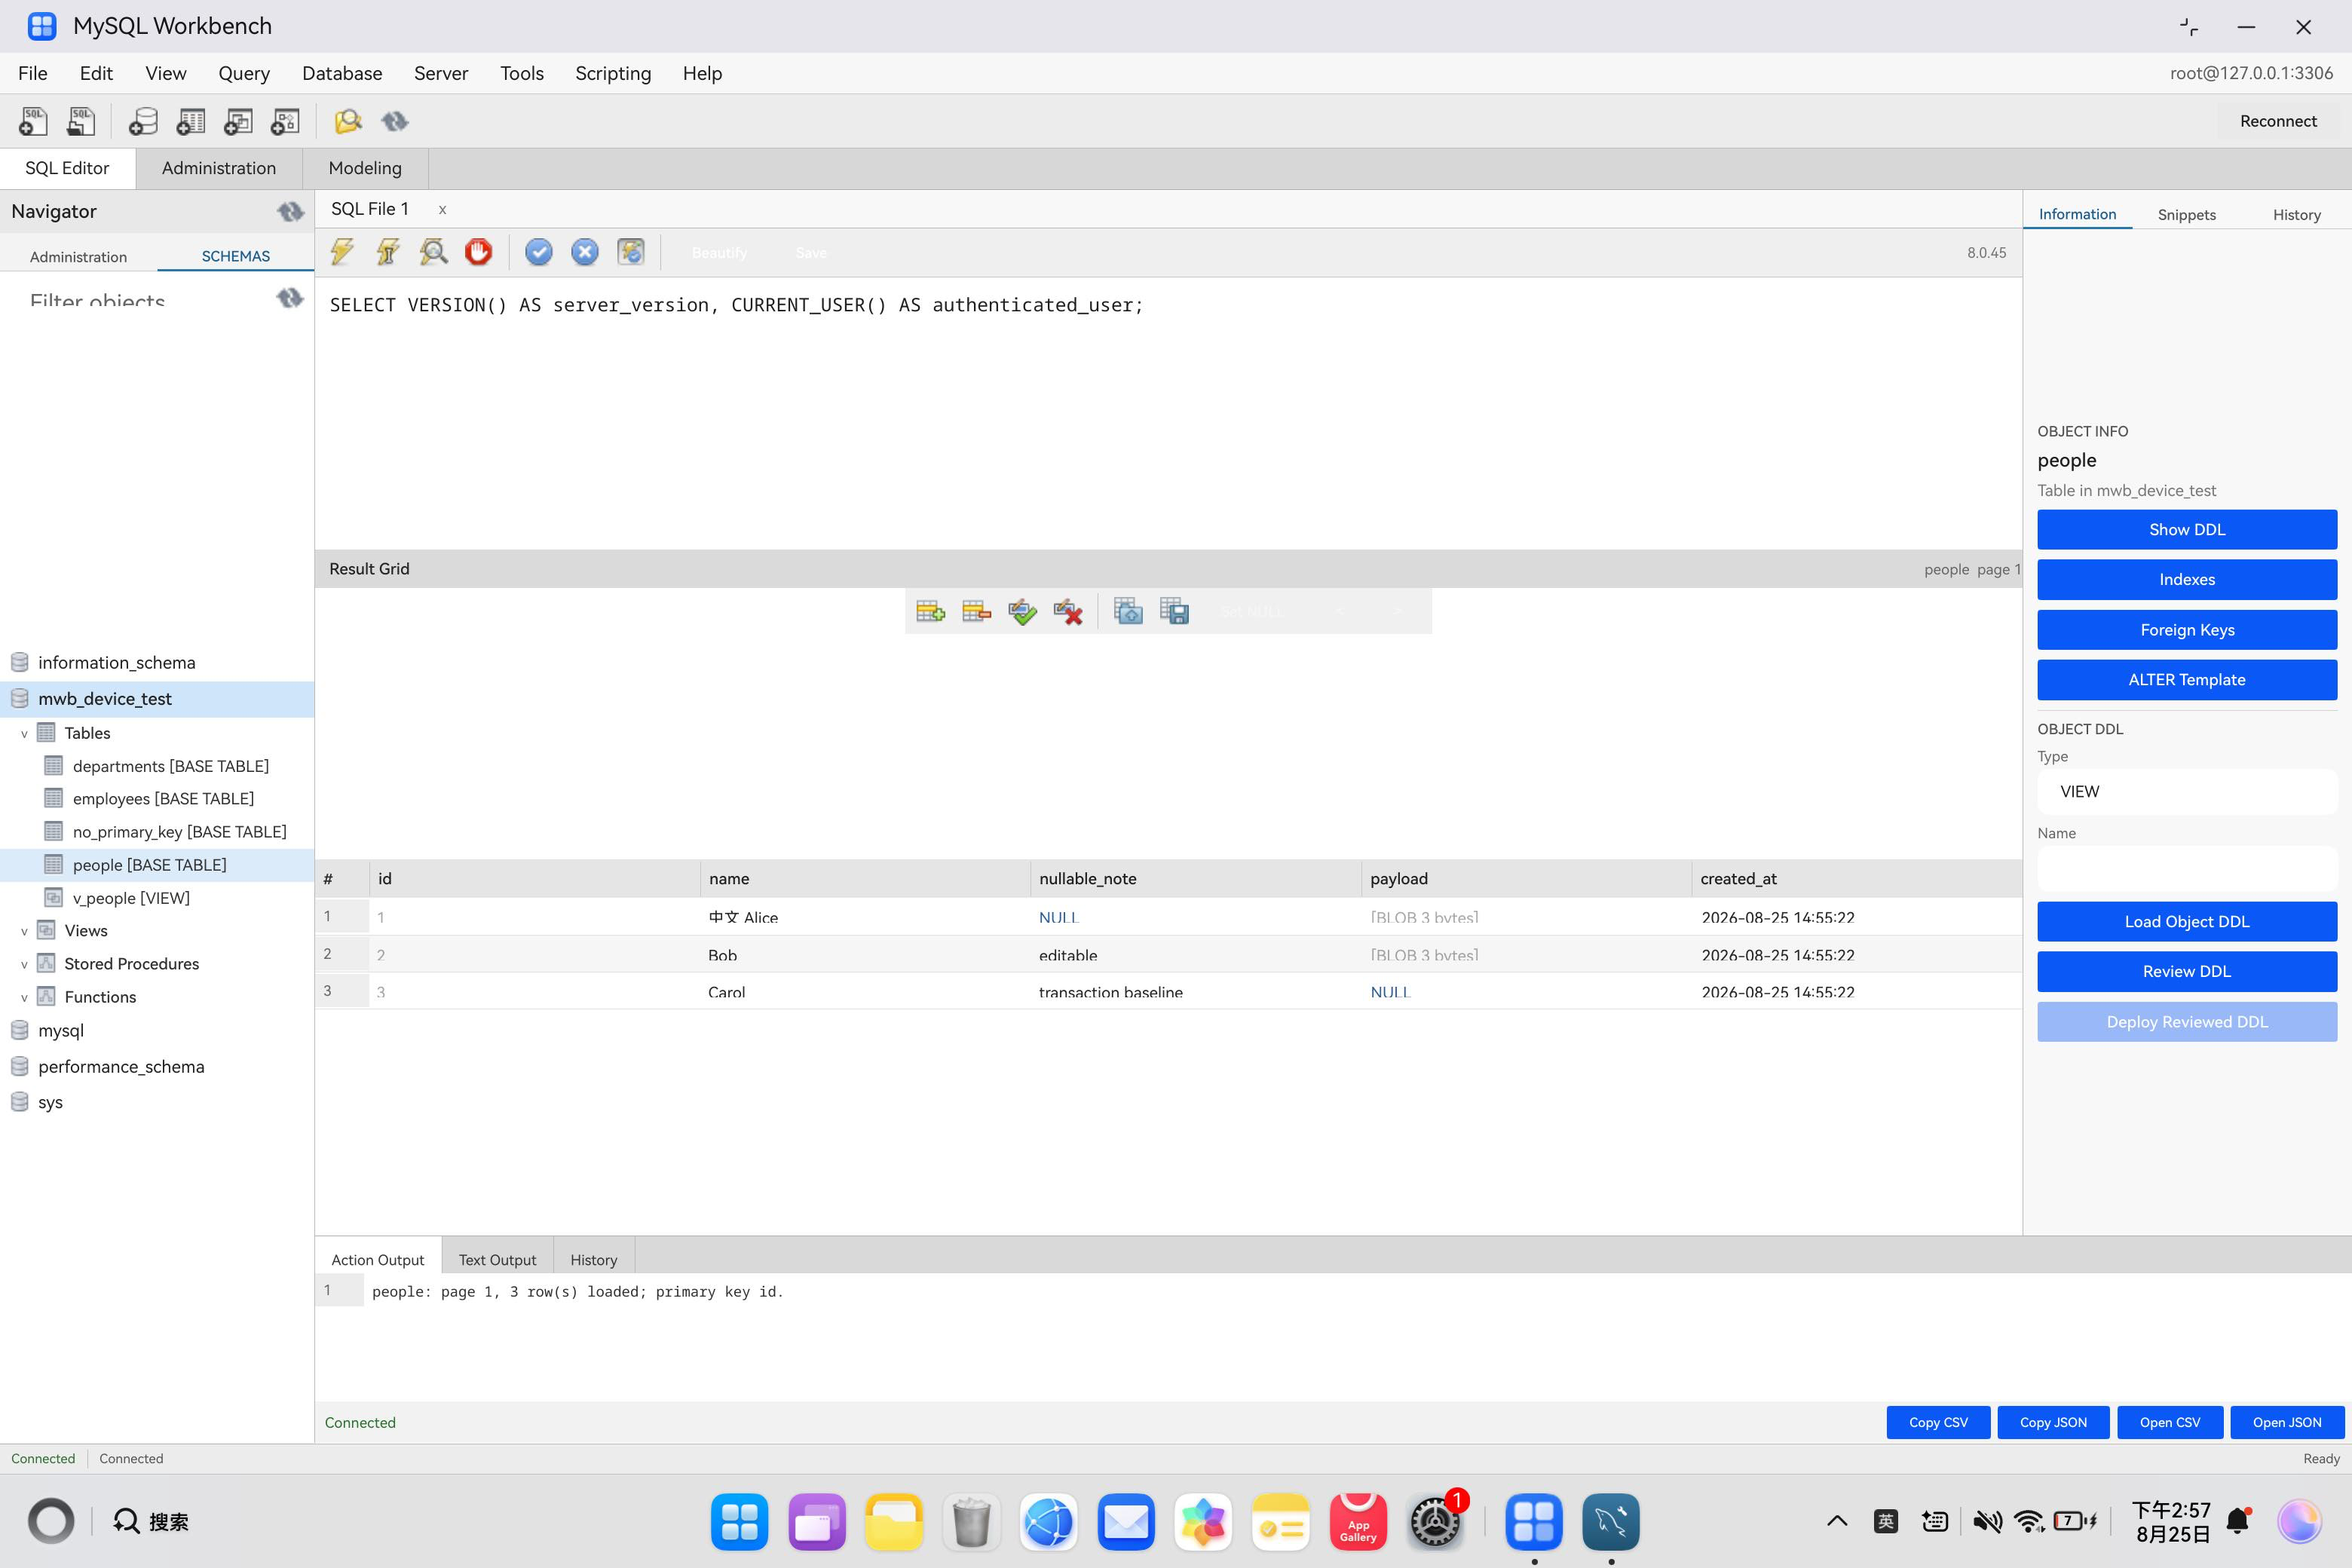
Task: Apply pending result grid edits
Action: click(1022, 611)
